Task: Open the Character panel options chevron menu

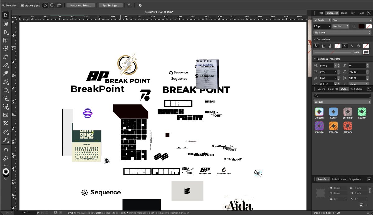Action: coord(369,13)
